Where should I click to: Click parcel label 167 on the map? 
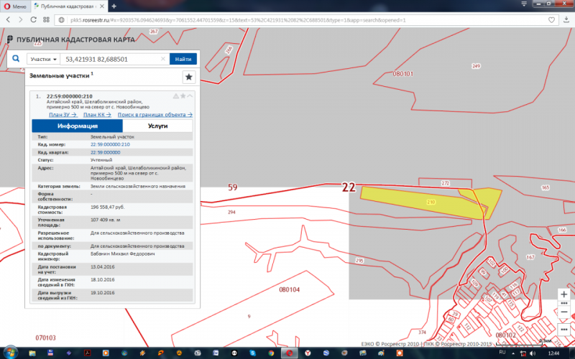pos(530,257)
